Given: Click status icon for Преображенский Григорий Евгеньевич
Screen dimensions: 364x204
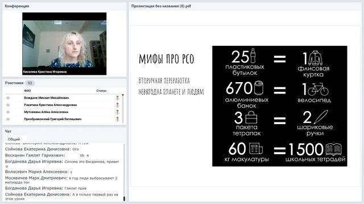Looking at the screenshot, I should click(118, 119).
